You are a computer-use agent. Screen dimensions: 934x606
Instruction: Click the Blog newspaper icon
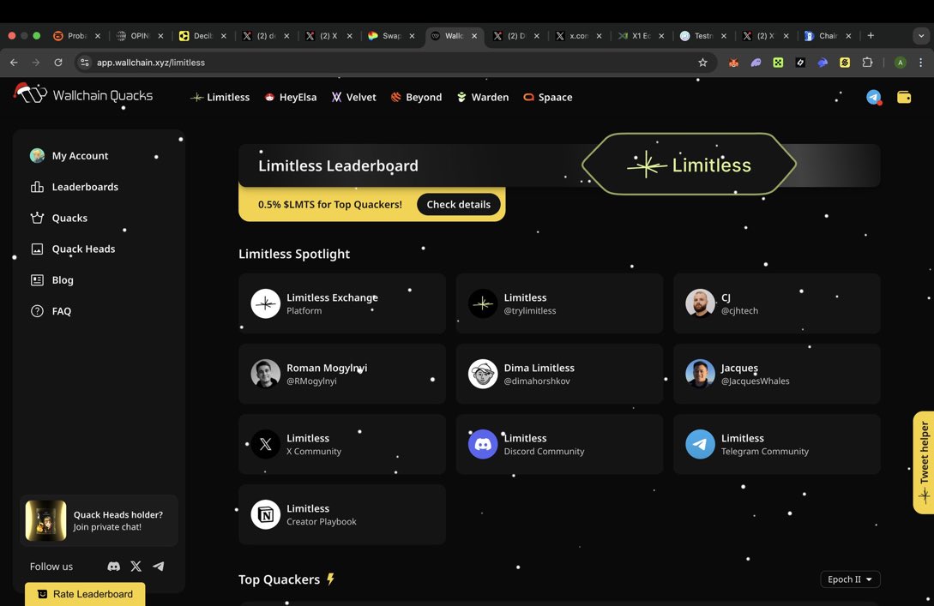[x=37, y=279]
